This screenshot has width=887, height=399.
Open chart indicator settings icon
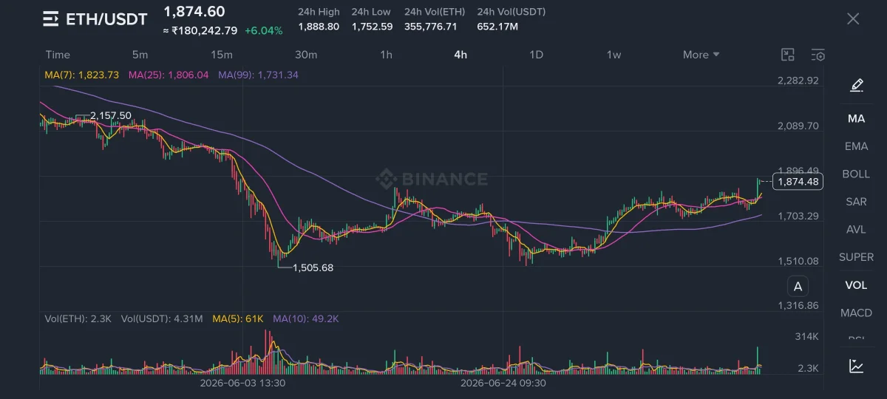tap(818, 55)
